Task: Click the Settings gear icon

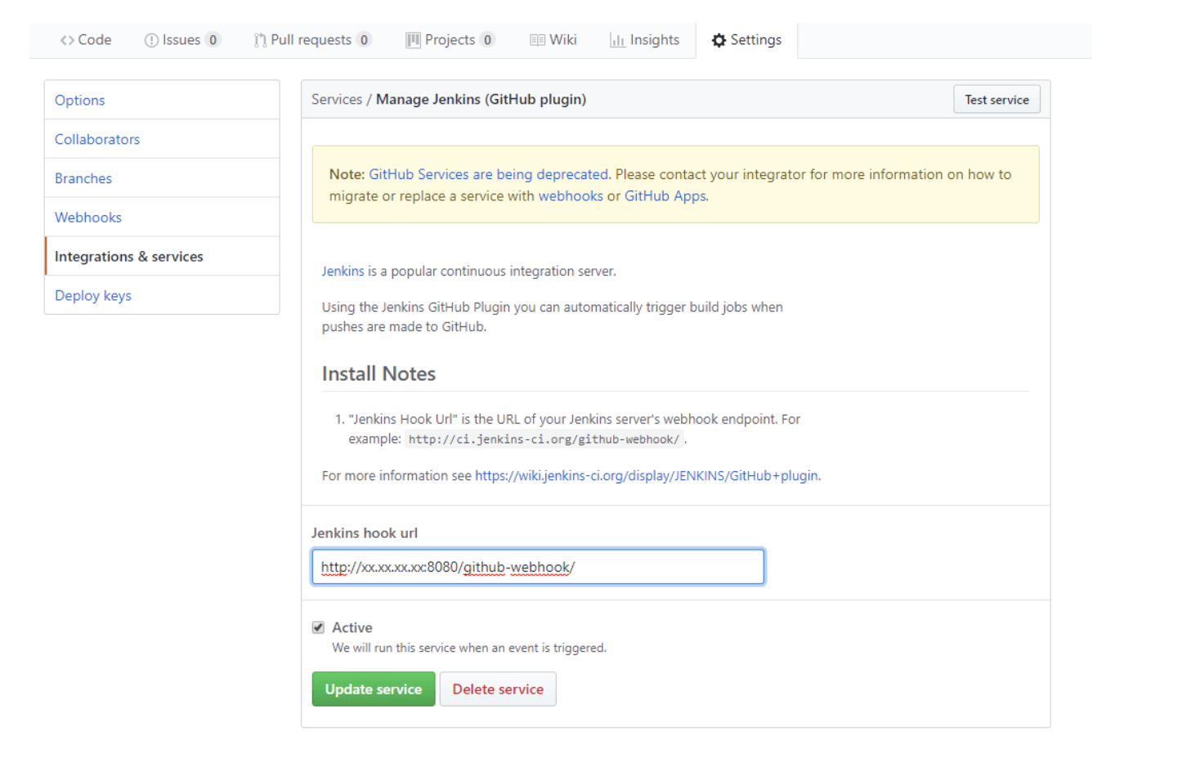Action: click(719, 40)
